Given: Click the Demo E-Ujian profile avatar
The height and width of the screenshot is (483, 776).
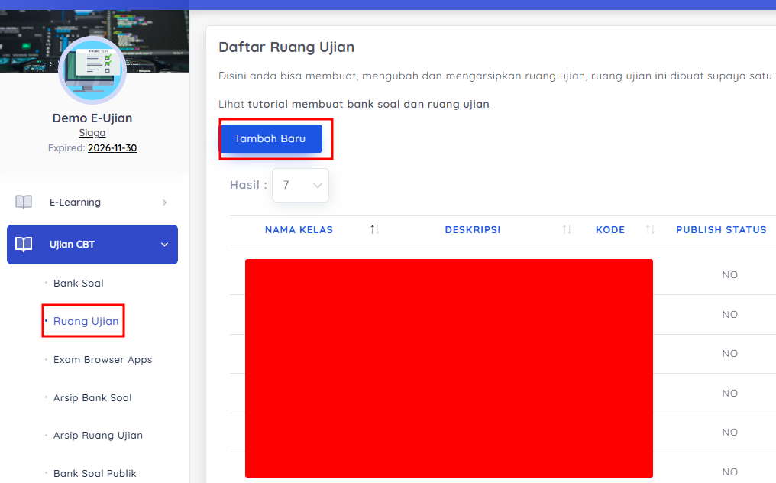Looking at the screenshot, I should [x=92, y=70].
